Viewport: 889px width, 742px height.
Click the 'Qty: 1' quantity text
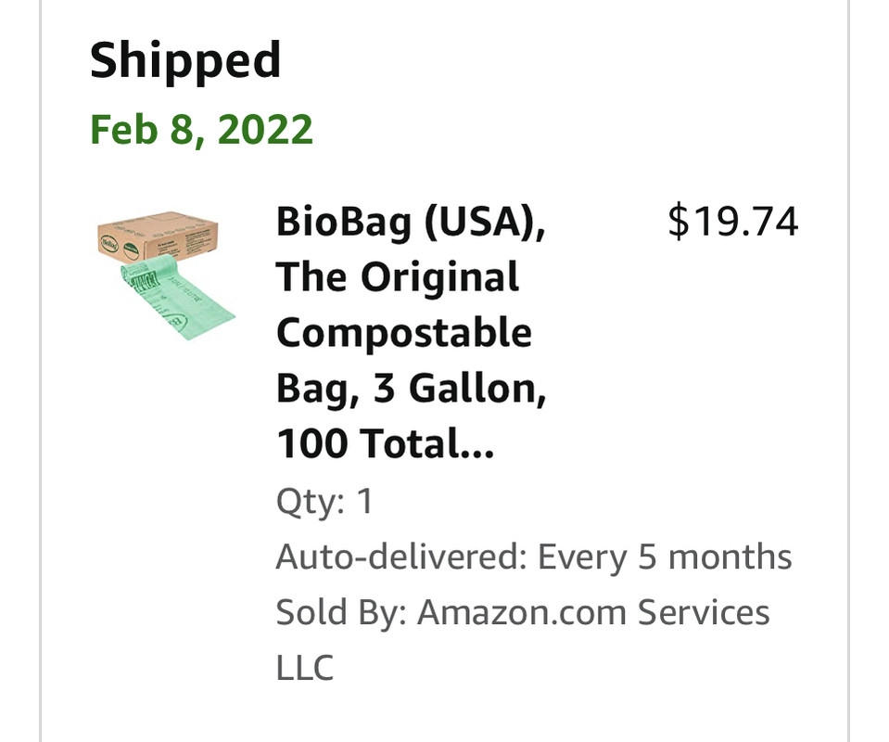coord(324,502)
